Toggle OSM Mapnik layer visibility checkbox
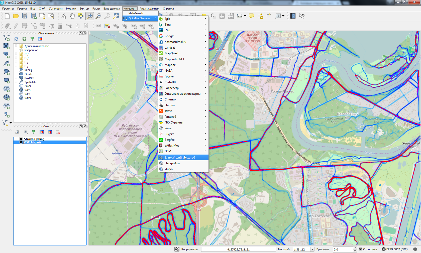Screen dimensions: 421x253 (x=21, y=142)
